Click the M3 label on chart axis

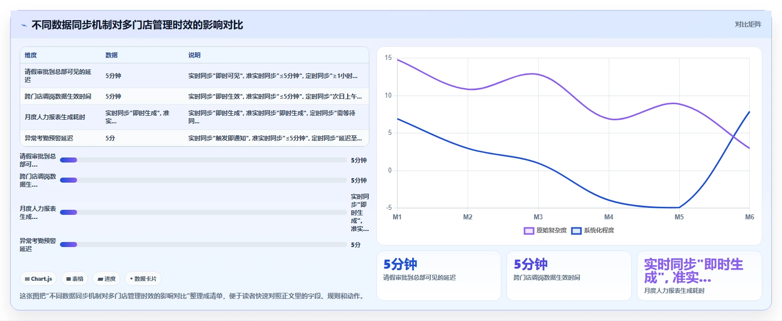coord(538,217)
